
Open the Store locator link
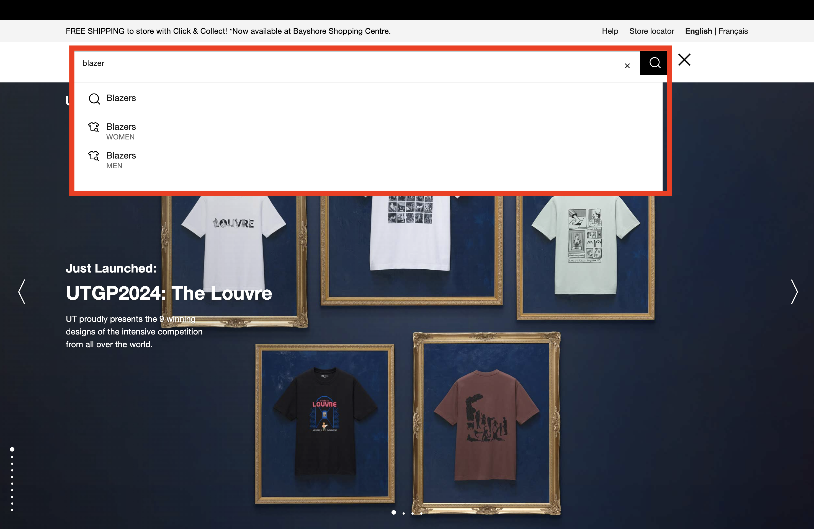(x=651, y=31)
